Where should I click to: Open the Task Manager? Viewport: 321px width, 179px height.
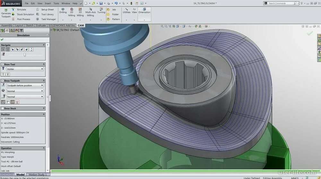tap(46, 19)
